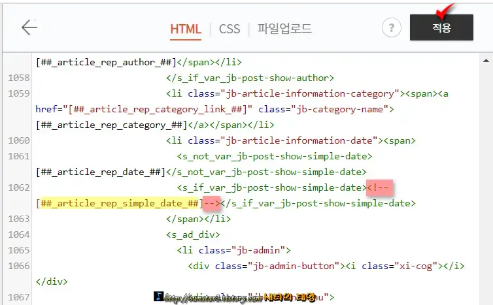Open the 파일업로드 tab

pyautogui.click(x=284, y=29)
